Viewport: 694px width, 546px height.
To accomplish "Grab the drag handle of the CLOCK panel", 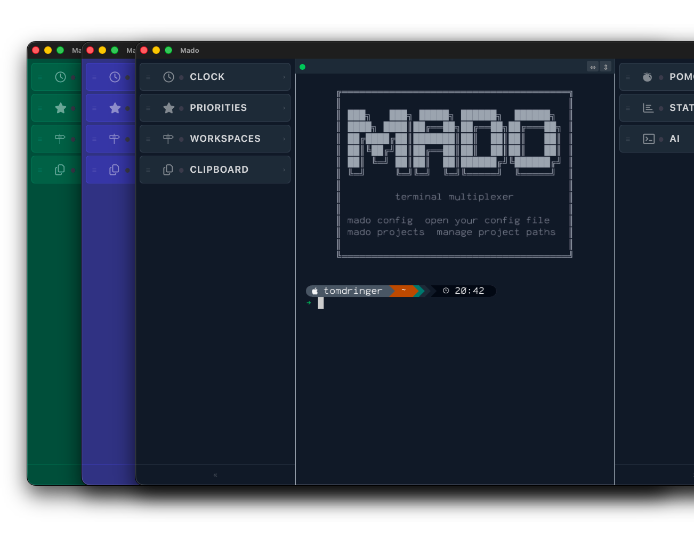I will pos(148,77).
